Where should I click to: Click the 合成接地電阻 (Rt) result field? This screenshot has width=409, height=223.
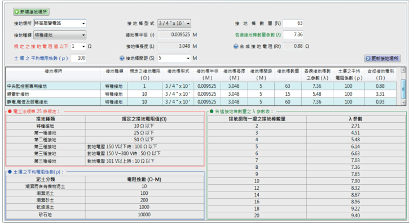click(x=293, y=46)
